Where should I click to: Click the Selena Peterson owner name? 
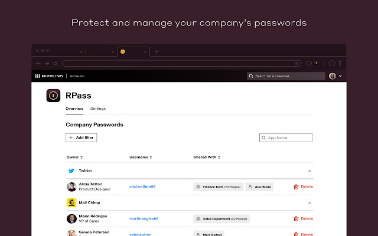tap(94, 232)
